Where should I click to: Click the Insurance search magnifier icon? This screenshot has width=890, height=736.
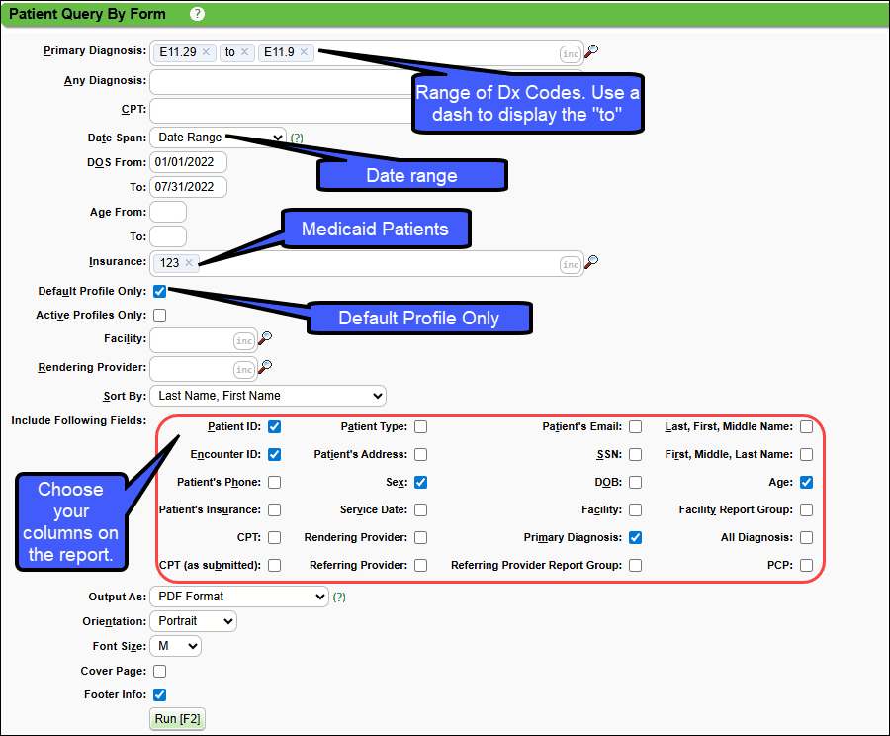(591, 262)
